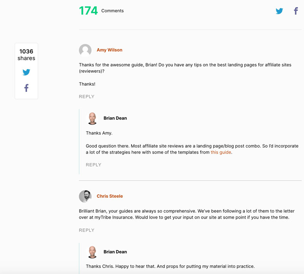This screenshot has width=304, height=274.
Task: Click Brian Dean's name in his reply to Chris
Action: [115, 252]
